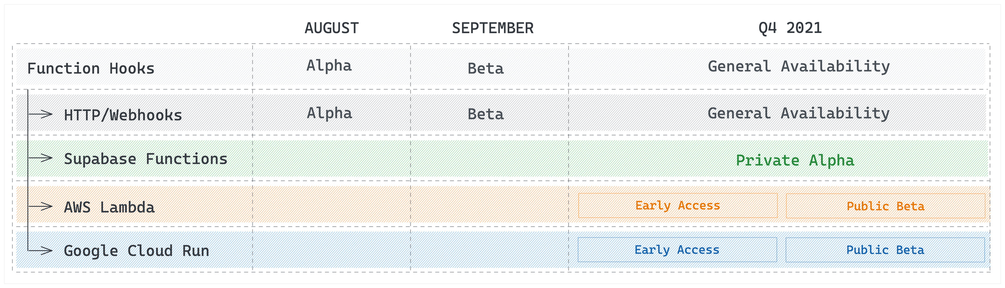Select the orange Early Access box
The image size is (1005, 288).
tap(677, 206)
